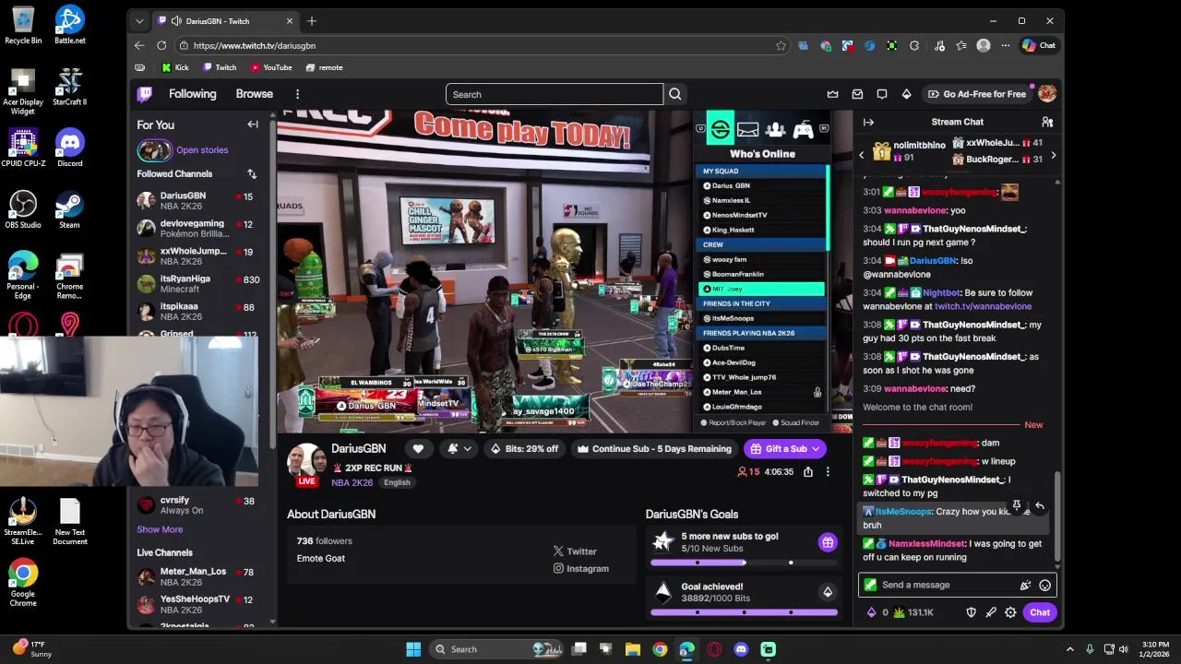Collapse the For You sidebar
Image resolution: width=1181 pixels, height=664 pixels.
(x=253, y=125)
